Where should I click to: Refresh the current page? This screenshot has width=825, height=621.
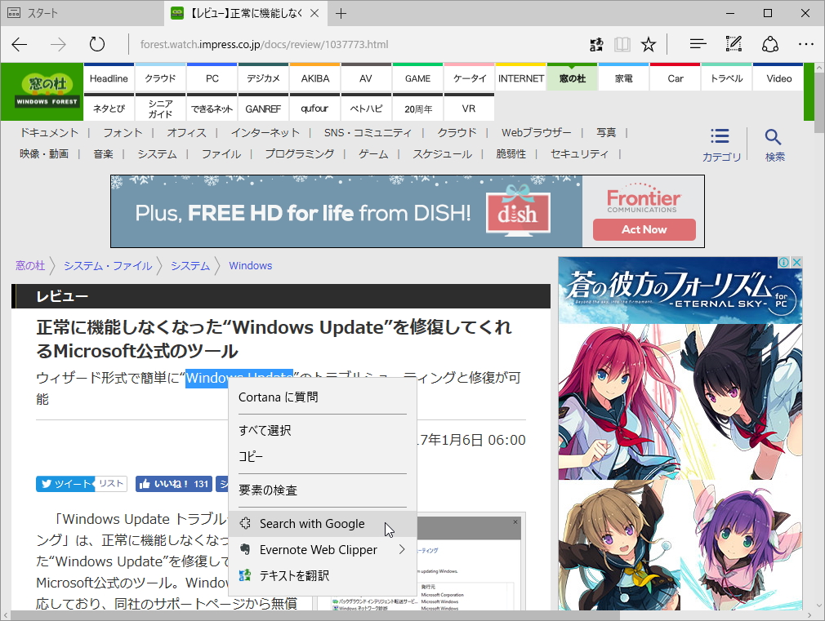tap(97, 44)
